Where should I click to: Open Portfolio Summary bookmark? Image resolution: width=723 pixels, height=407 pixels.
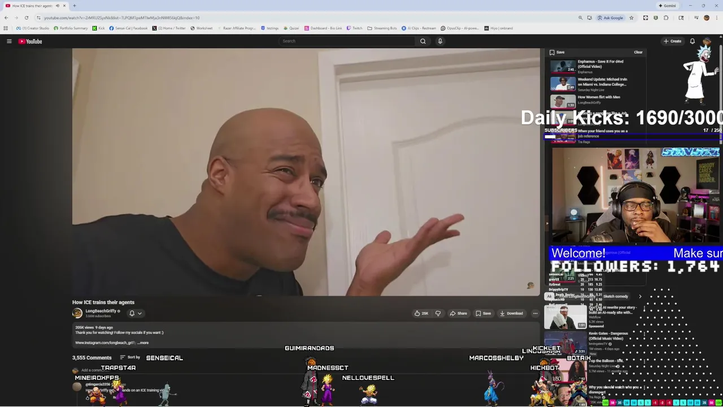click(x=71, y=28)
